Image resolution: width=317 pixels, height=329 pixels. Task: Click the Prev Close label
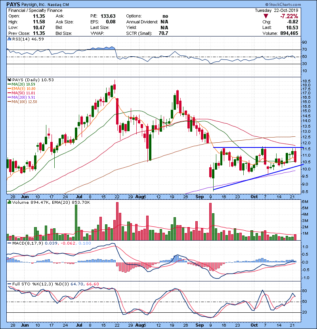pyautogui.click(x=19, y=33)
